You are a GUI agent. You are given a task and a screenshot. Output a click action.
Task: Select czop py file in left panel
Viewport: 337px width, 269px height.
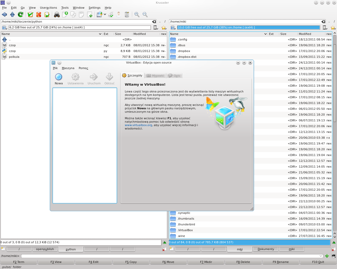tap(84, 51)
